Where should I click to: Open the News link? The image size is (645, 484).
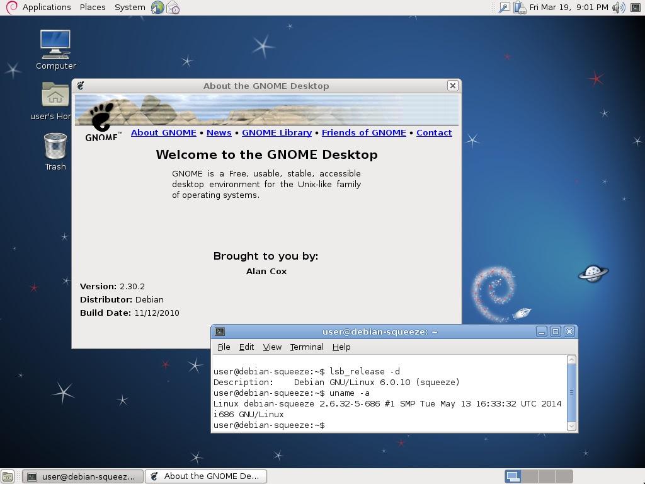(x=219, y=132)
